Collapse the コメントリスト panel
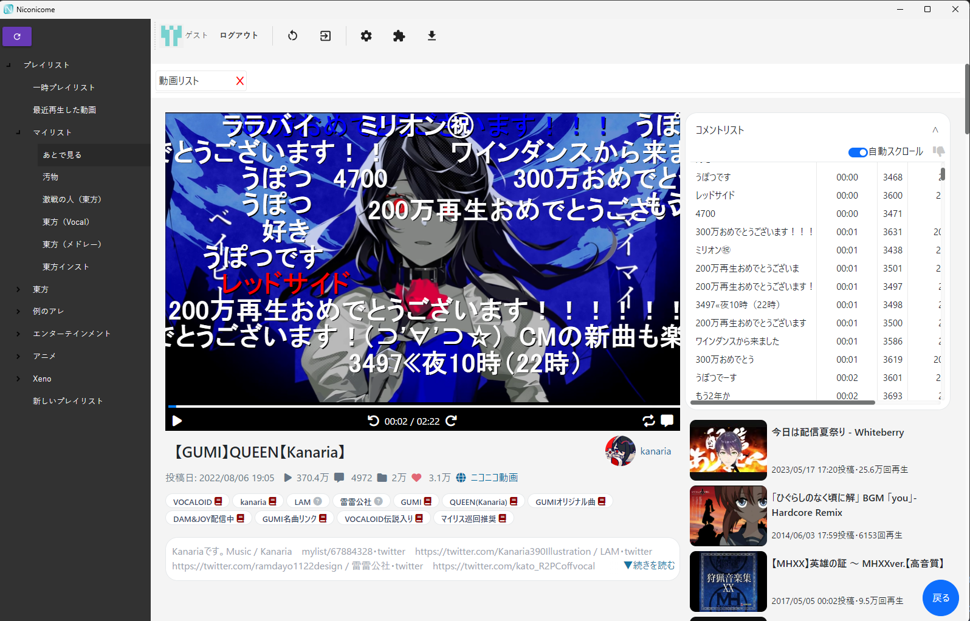 point(935,130)
